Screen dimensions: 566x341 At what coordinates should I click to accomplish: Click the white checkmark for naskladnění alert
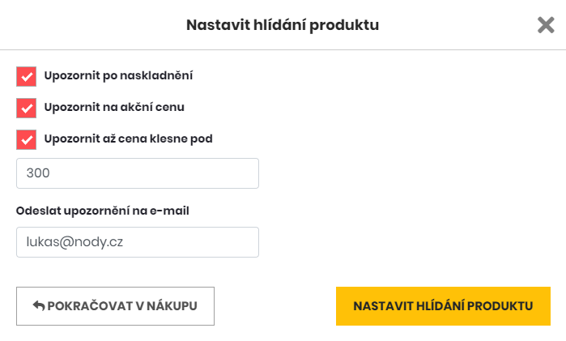click(x=27, y=77)
